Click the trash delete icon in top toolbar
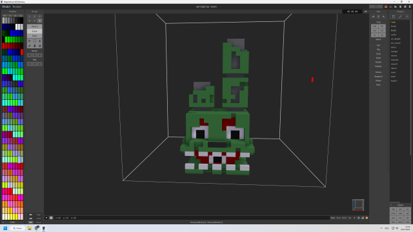 (410, 6)
